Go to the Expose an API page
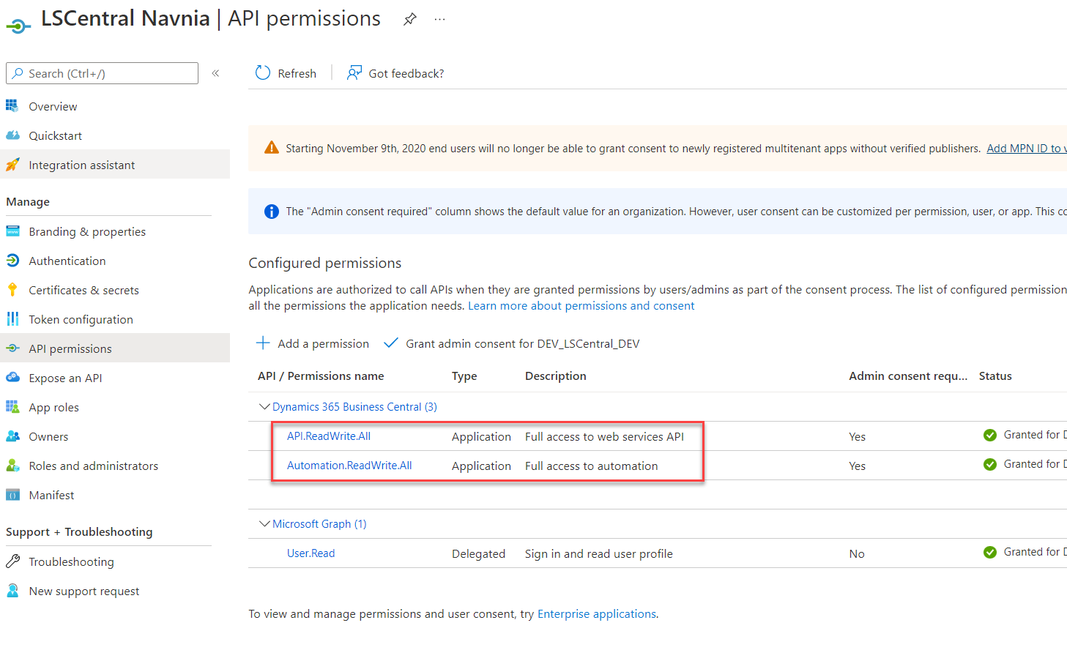 coord(65,378)
